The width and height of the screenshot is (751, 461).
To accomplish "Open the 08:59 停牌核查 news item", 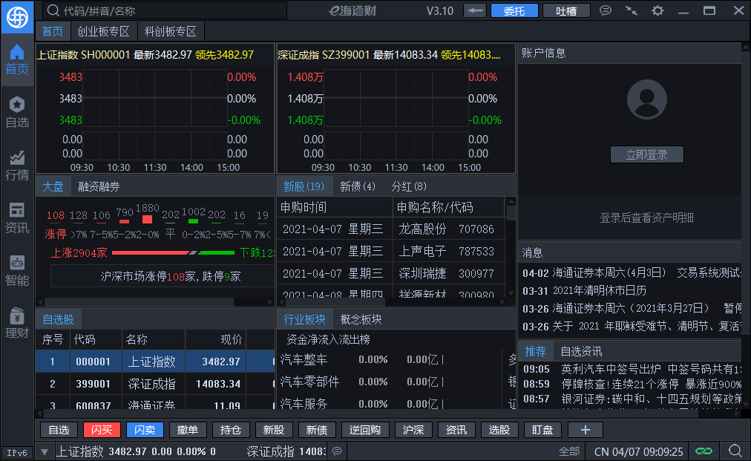I will [x=632, y=385].
